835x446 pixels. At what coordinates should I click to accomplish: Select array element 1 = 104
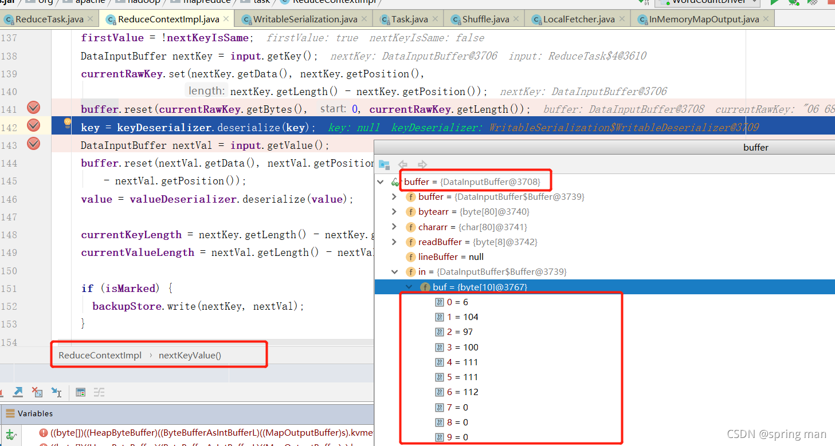[x=605, y=317]
